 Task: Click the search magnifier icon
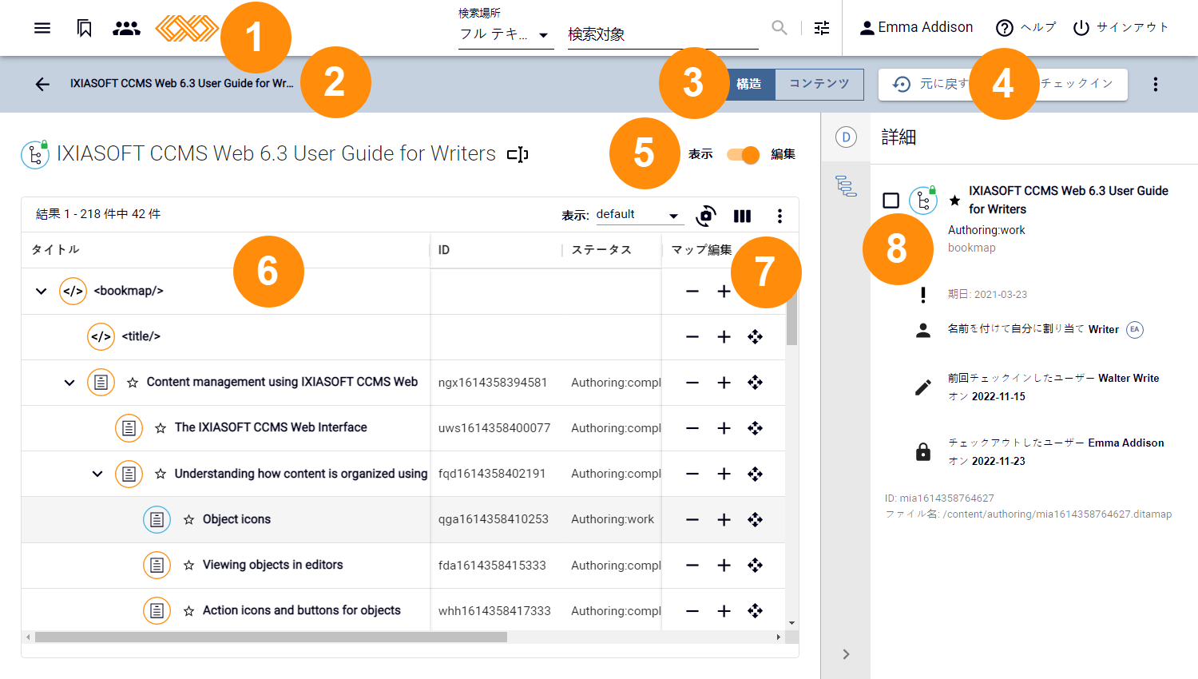tap(779, 28)
